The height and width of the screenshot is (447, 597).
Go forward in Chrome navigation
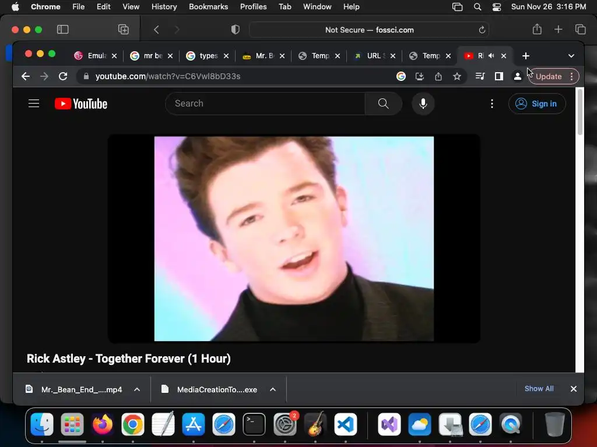pos(44,76)
